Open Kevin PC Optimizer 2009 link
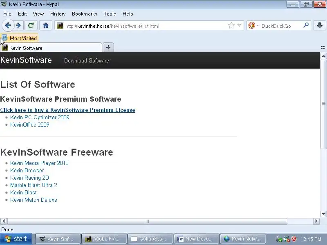The height and width of the screenshot is (245, 327). (40, 117)
